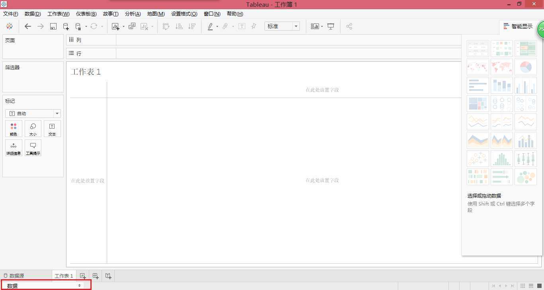The height and width of the screenshot is (290, 544).
Task: Select the 工作表 1 sheet tab
Action: pyautogui.click(x=64, y=276)
